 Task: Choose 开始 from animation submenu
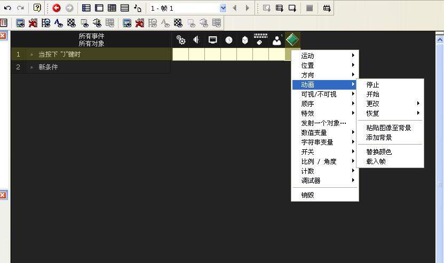tap(390, 94)
